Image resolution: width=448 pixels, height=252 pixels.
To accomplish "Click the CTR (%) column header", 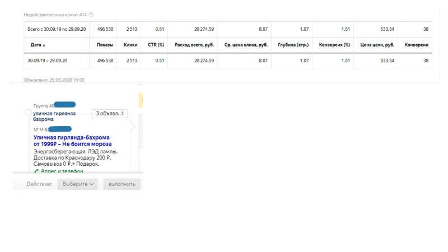I will click(x=156, y=45).
